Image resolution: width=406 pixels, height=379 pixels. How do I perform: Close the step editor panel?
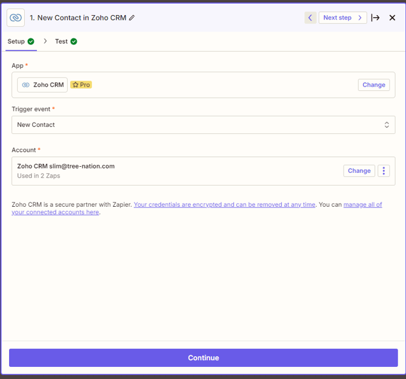point(392,18)
